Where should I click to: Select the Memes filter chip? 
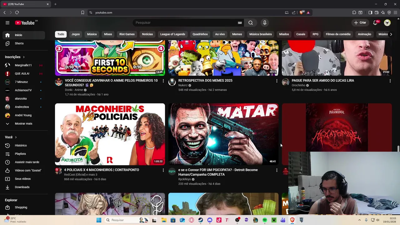[237, 34]
